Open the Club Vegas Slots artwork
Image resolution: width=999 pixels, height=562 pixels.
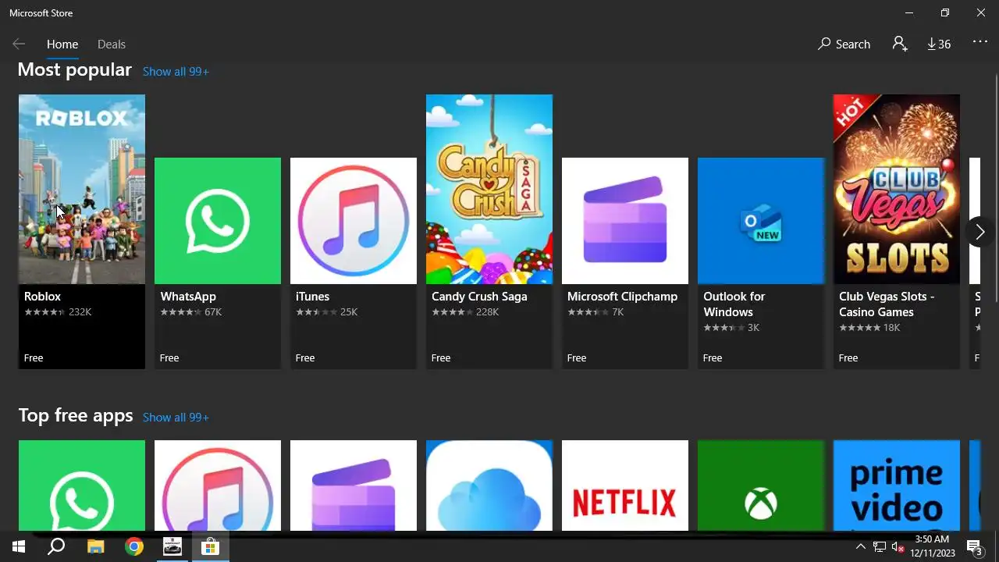897,189
